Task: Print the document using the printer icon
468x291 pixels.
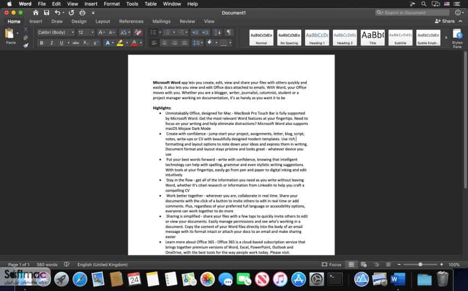Action: (82, 12)
